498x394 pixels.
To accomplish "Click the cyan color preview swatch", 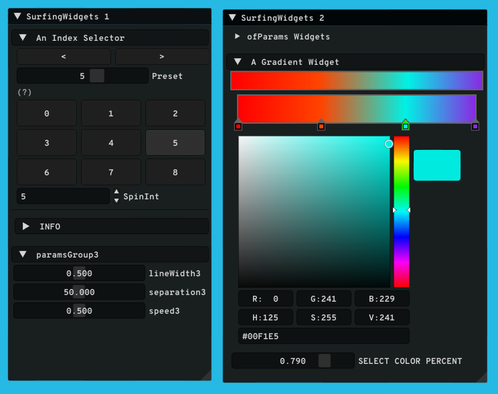I will [x=437, y=165].
